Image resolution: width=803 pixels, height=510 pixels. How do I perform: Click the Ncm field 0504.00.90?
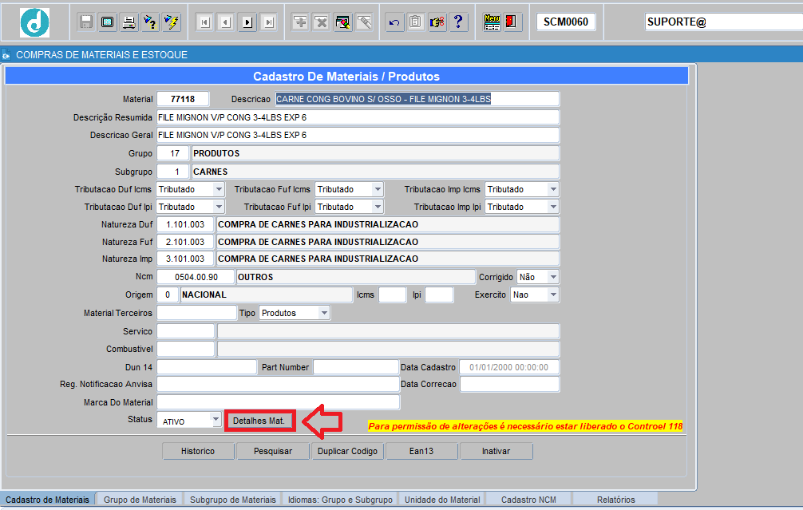[x=196, y=277]
